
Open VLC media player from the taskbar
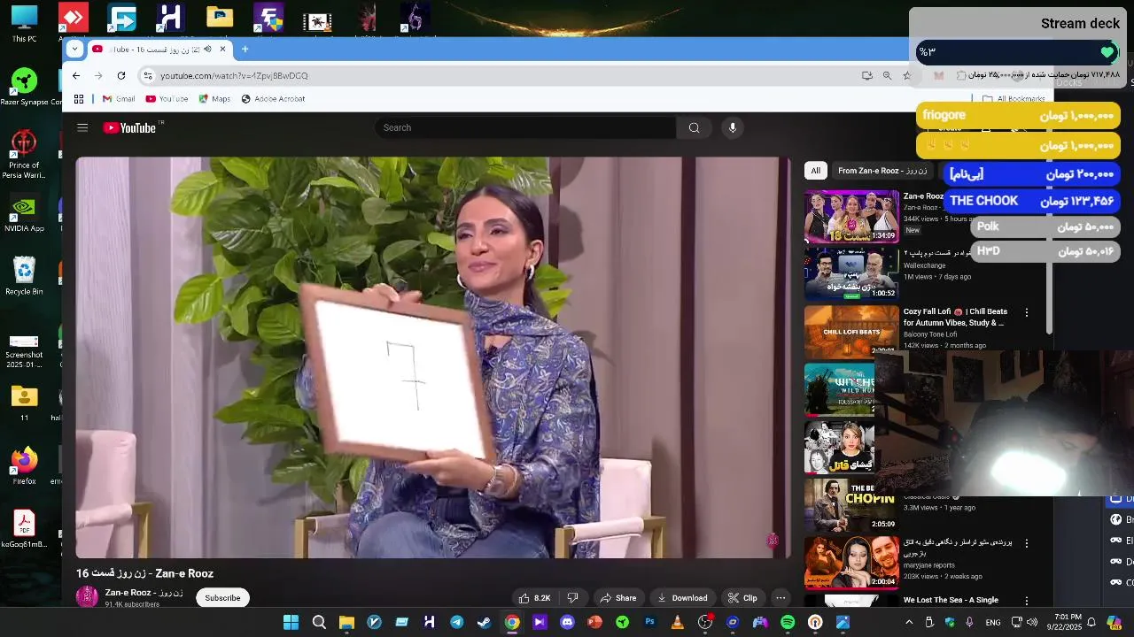tap(677, 623)
